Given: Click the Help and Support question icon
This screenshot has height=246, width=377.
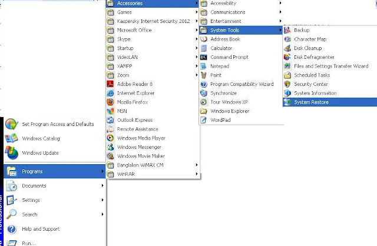Looking at the screenshot, I should tap(11, 229).
